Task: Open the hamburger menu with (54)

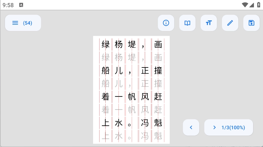Action: (x=23, y=23)
